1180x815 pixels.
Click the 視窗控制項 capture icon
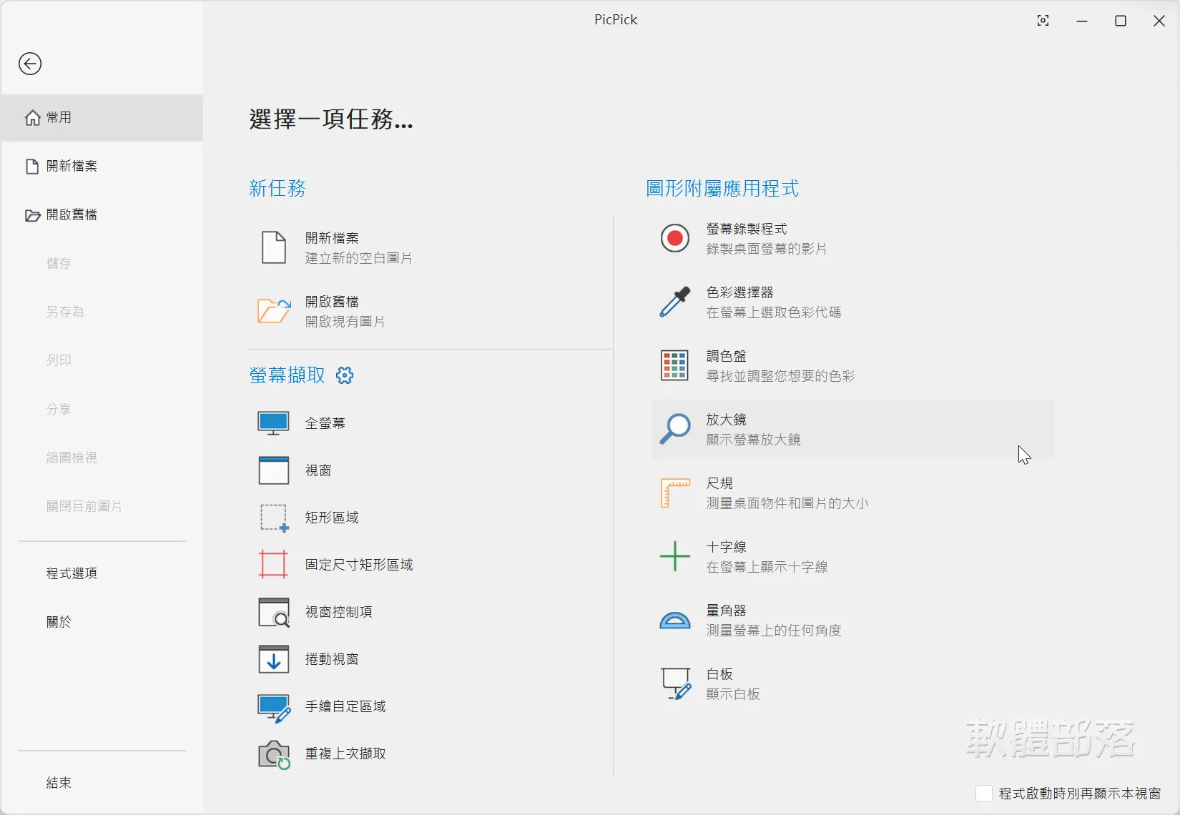pyautogui.click(x=274, y=612)
